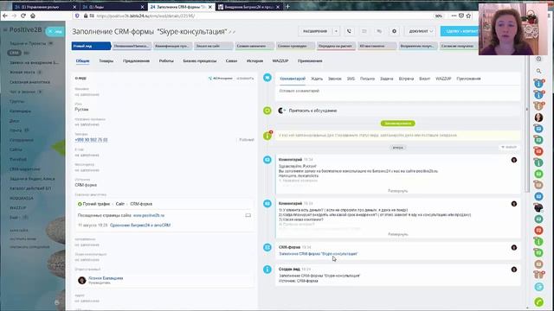Open the Рабочий phone type dropdown
554x311 pixels.
[x=246, y=140]
